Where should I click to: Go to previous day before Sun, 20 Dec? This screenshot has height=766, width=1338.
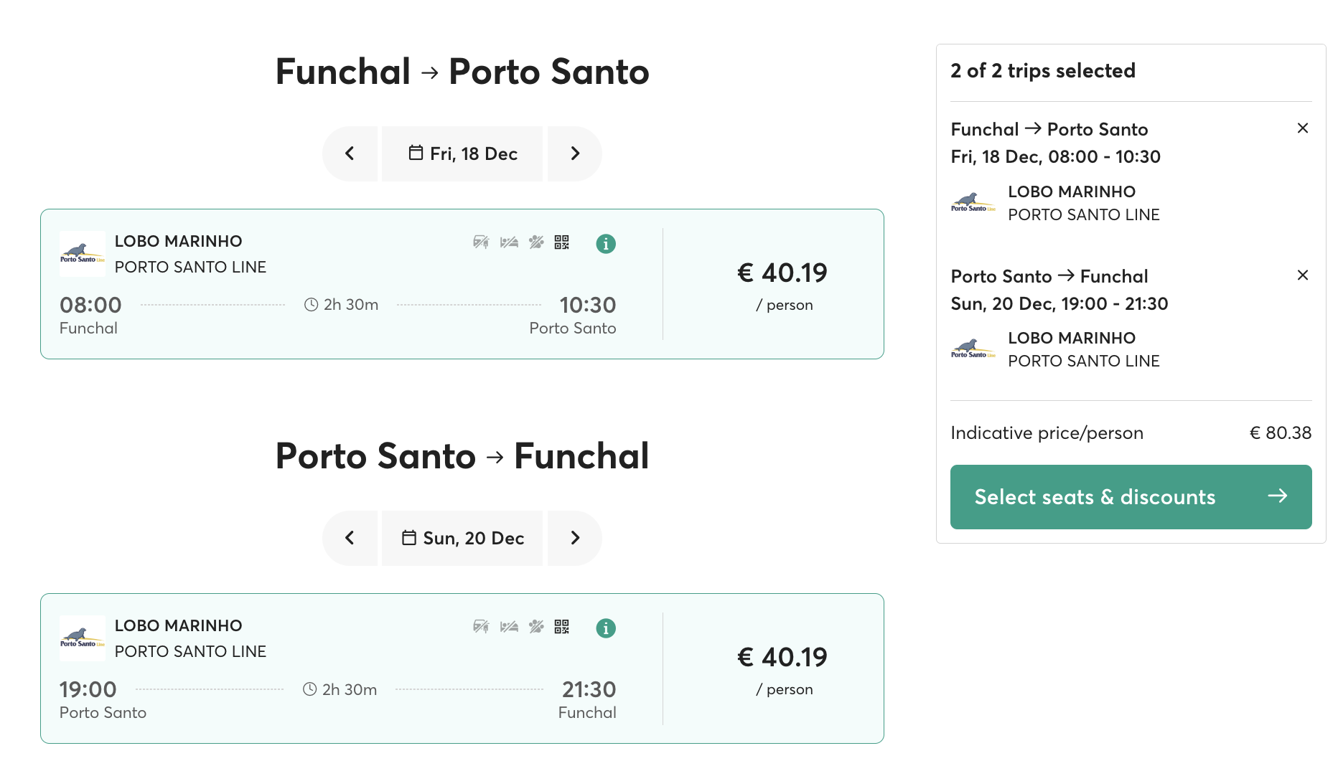(x=350, y=538)
